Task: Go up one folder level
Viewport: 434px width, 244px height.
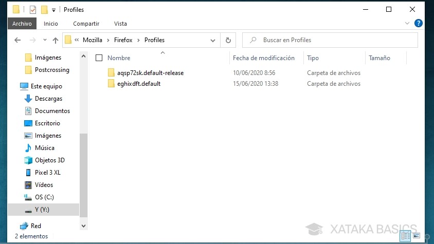Action: (x=56, y=40)
